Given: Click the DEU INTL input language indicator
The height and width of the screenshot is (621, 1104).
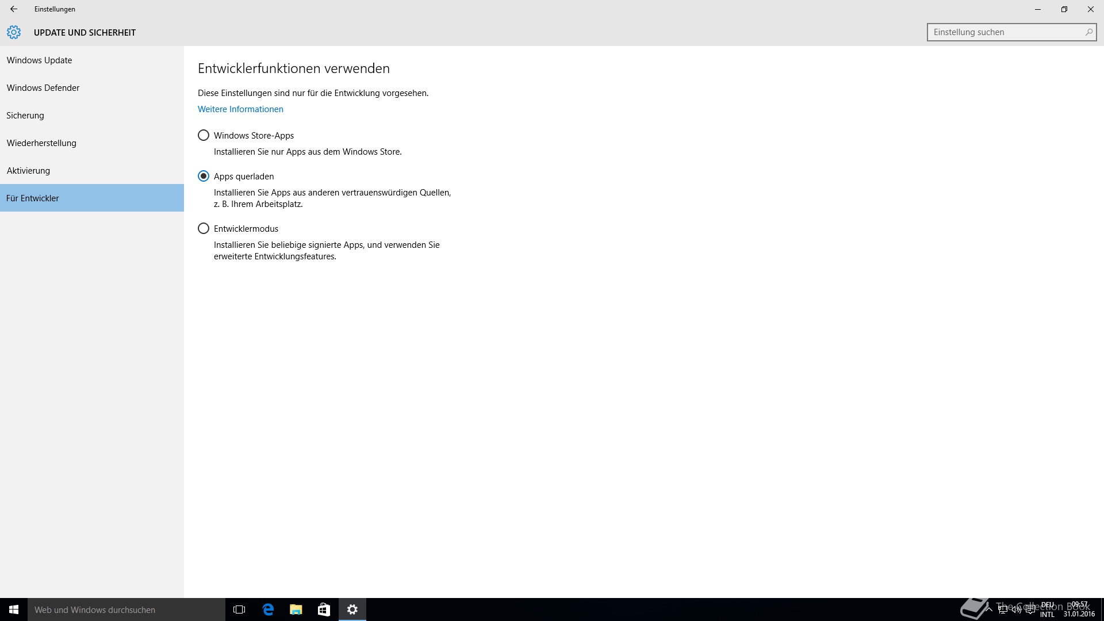Looking at the screenshot, I should [x=1048, y=609].
